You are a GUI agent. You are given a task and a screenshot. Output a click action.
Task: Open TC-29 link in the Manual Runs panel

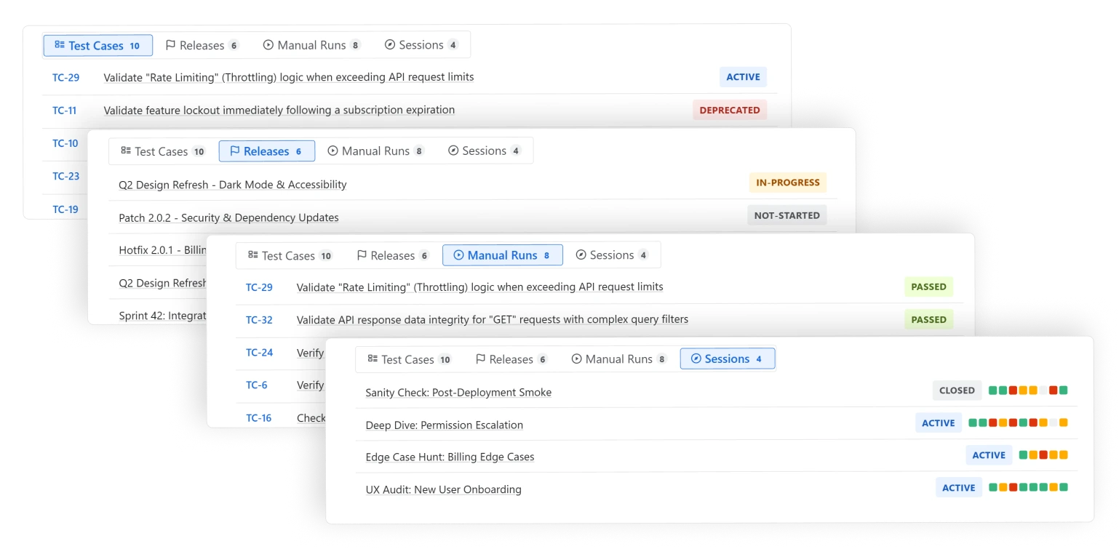[259, 287]
